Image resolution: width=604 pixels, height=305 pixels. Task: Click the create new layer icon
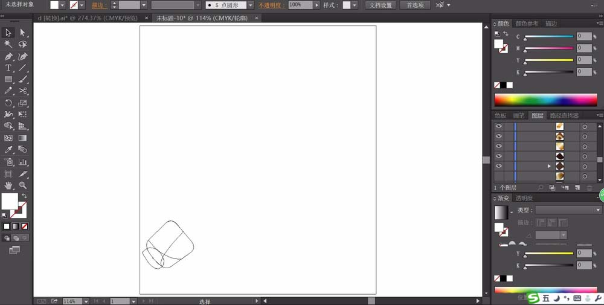click(577, 188)
